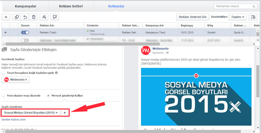The height and width of the screenshot is (133, 261).
Task: Switch to the Reklam Setleri tab
Action: pos(71,6)
